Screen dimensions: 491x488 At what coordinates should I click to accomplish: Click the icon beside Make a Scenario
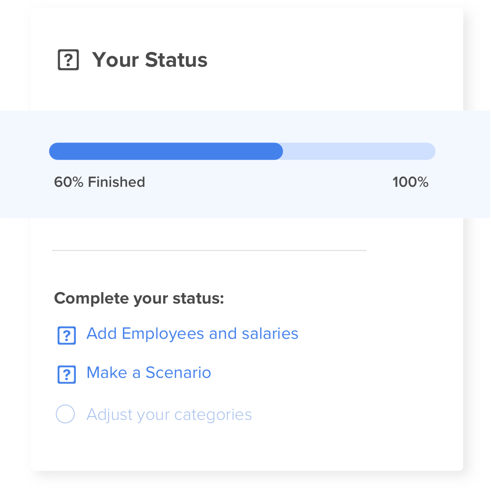[x=67, y=374]
